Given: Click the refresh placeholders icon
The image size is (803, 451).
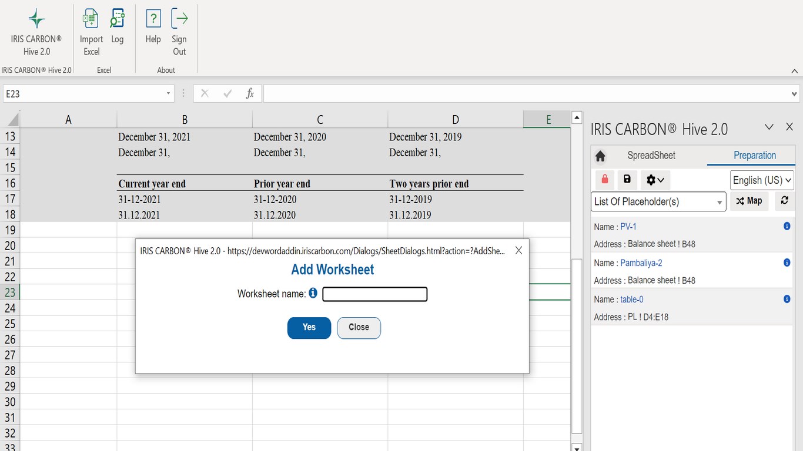Looking at the screenshot, I should tap(784, 201).
